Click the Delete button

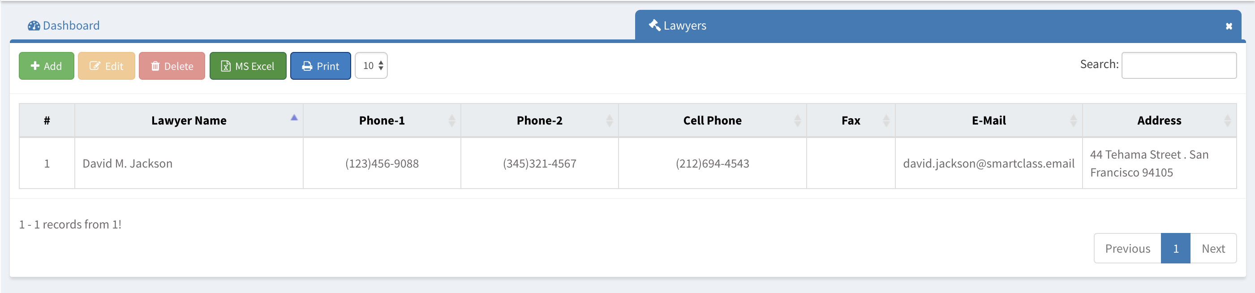coord(172,66)
